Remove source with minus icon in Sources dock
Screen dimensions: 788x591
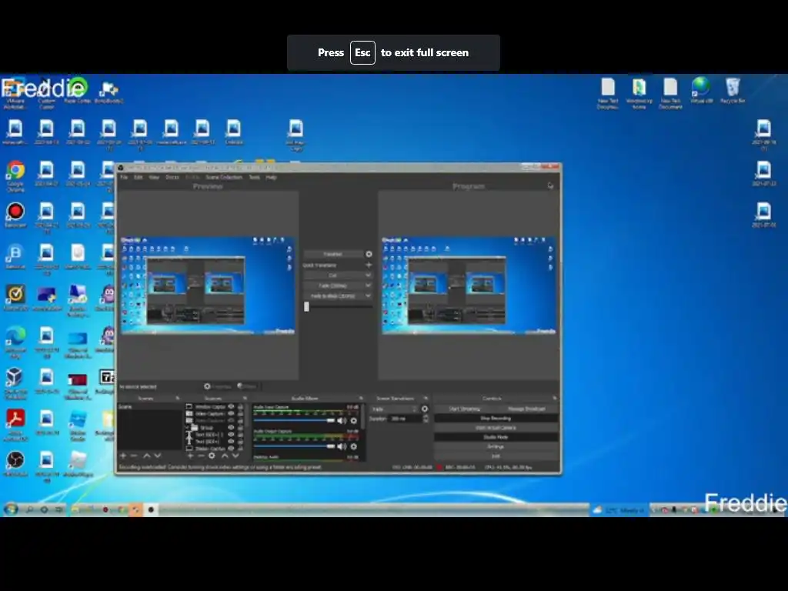[x=201, y=456]
